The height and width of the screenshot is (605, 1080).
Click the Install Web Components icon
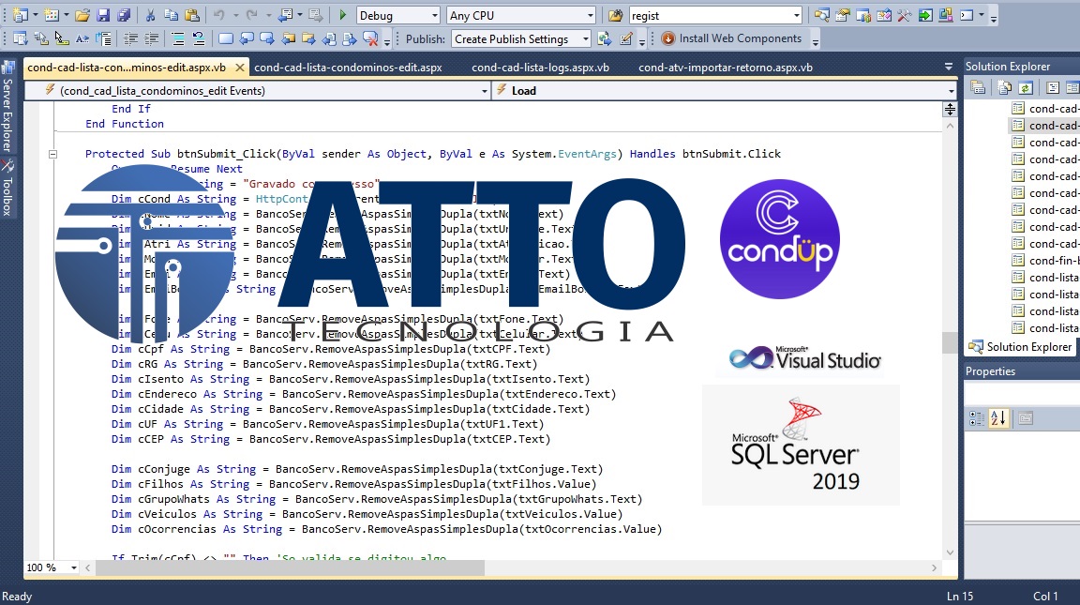[668, 38]
